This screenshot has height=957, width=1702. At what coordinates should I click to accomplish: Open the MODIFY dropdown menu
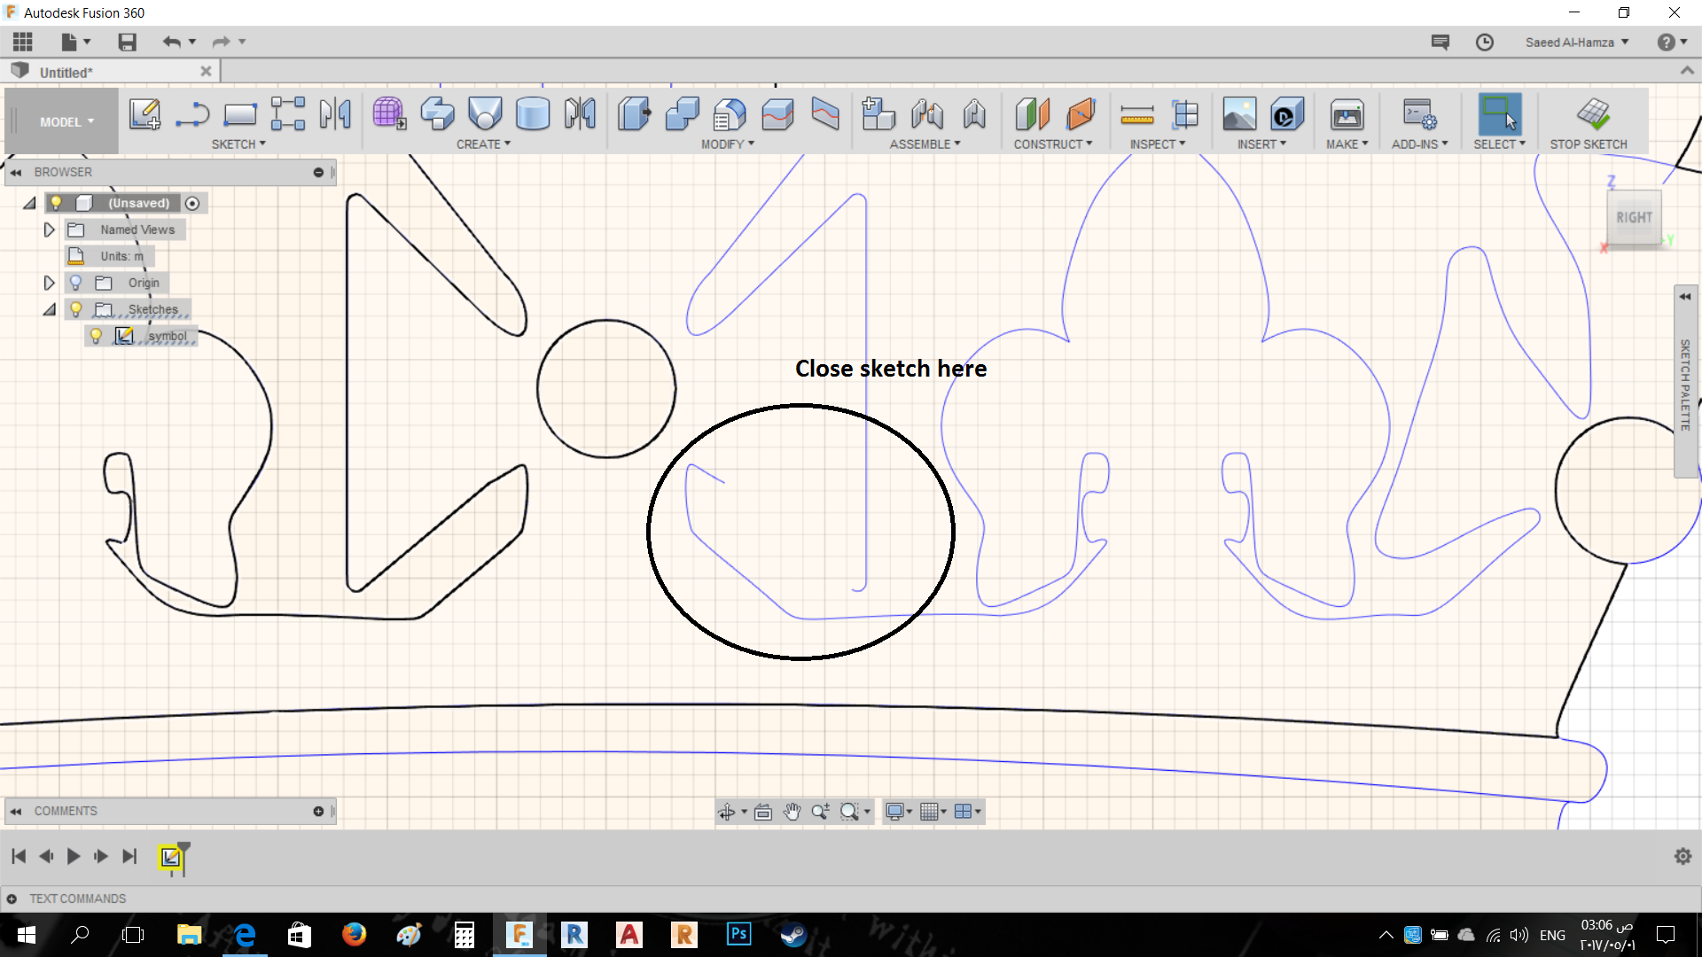pos(728,144)
